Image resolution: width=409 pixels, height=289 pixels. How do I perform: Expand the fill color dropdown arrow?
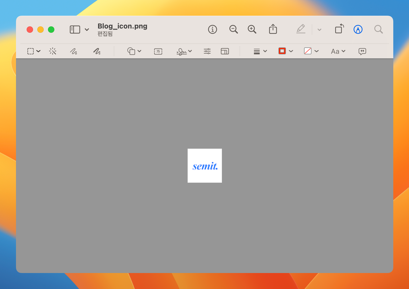coord(317,51)
